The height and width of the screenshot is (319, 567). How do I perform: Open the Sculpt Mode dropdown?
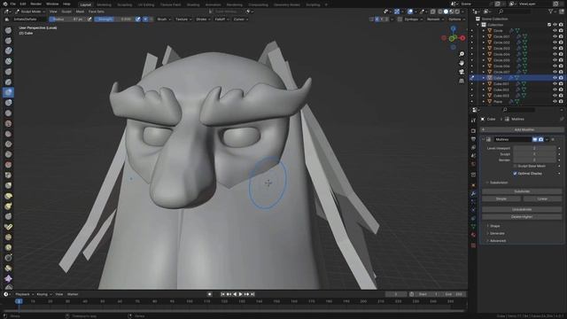(x=30, y=12)
